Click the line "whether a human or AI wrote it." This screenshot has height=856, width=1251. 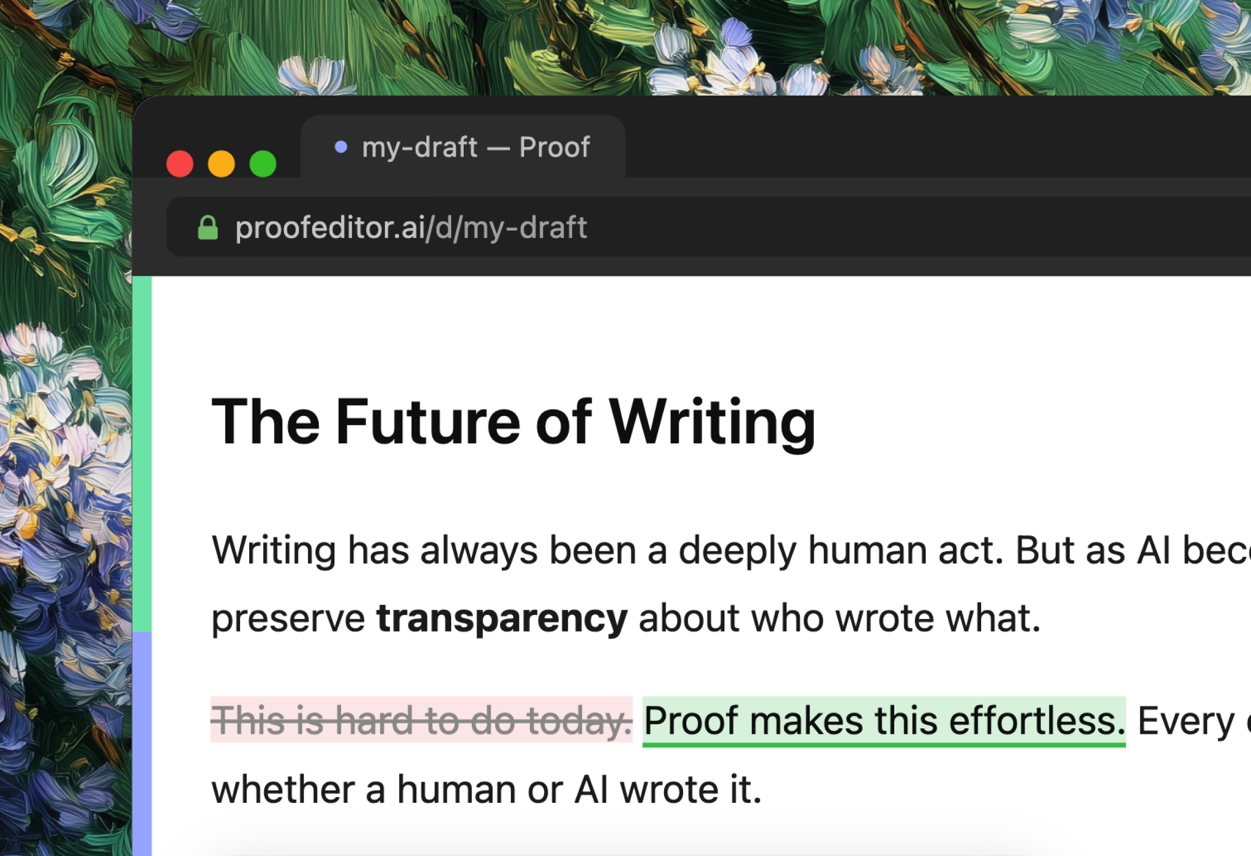click(486, 789)
